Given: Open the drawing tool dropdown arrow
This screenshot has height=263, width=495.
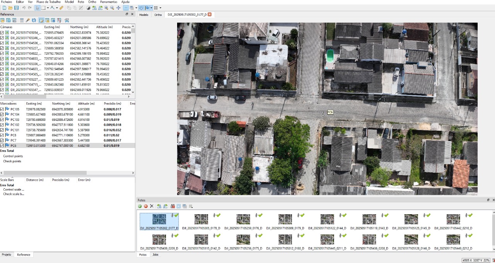Looking at the screenshot, I should coord(57,8).
